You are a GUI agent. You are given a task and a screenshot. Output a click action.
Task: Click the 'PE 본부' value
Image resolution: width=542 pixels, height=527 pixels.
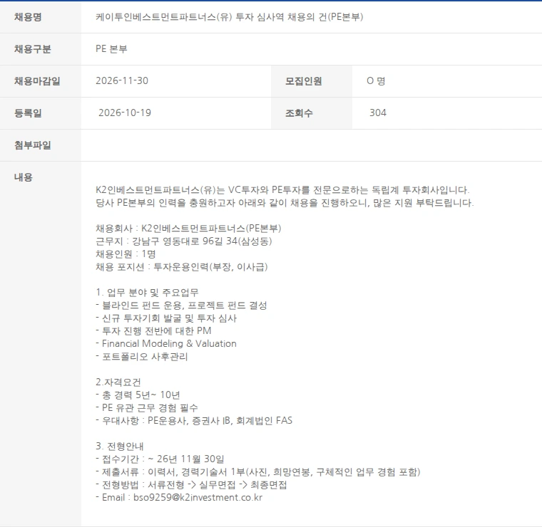(111, 49)
